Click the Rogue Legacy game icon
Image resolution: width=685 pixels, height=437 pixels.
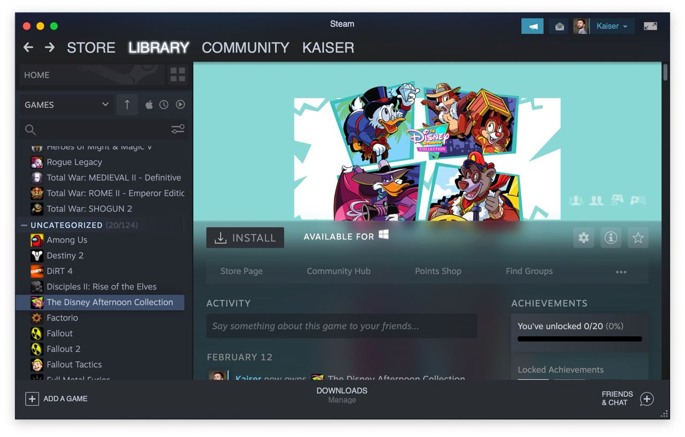pyautogui.click(x=36, y=162)
